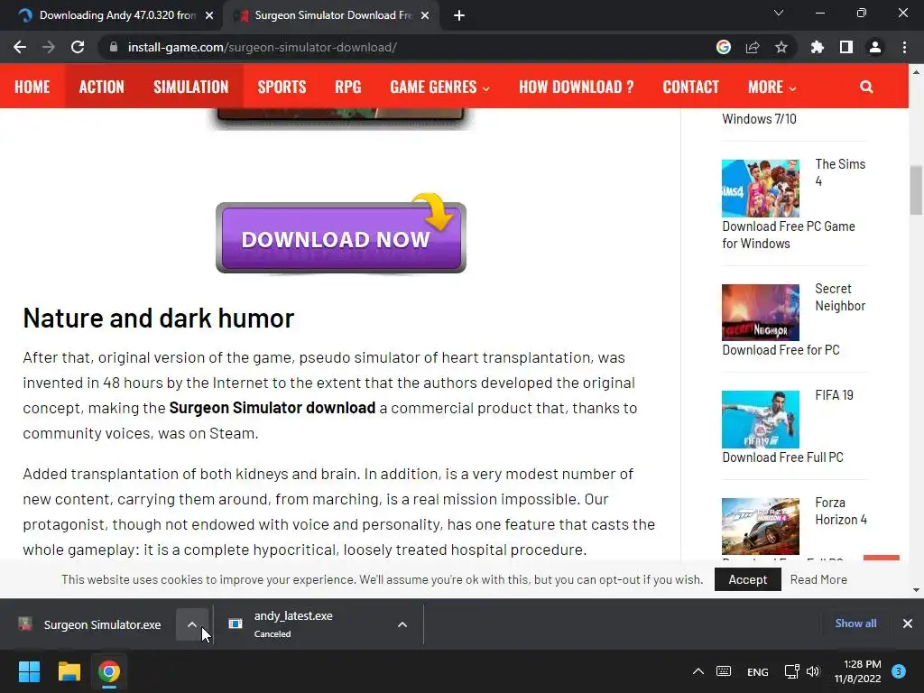Click the Surgeon Simulator.exe file icon
The width and height of the screenshot is (924, 693).
click(x=24, y=624)
